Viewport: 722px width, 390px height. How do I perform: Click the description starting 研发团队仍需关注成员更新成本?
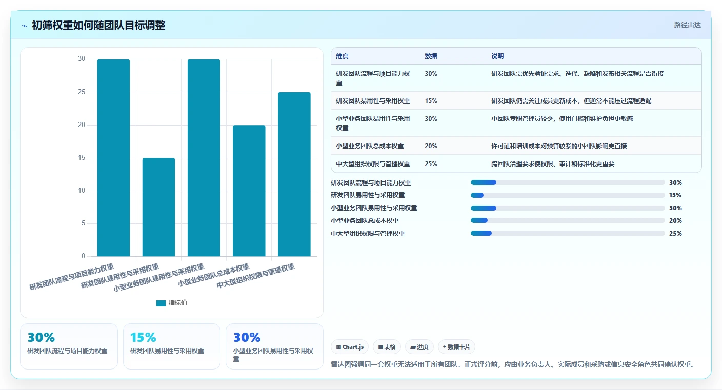(x=571, y=101)
